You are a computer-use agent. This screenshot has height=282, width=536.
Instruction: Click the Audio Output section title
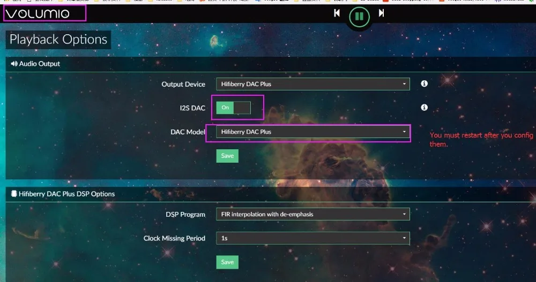[x=39, y=64]
